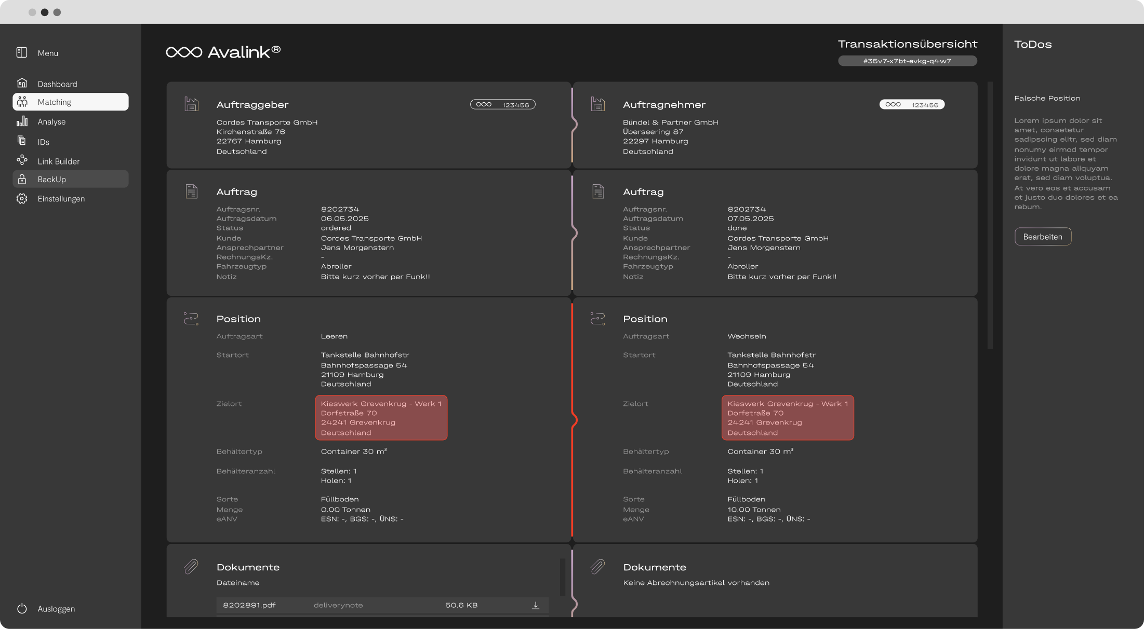Screen dimensions: 1144x629
Task: Click the paperclip icon on the Dokumente panel
Action: tap(191, 566)
